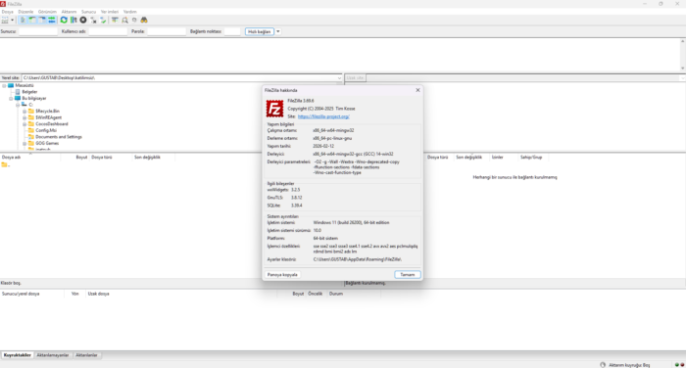
Task: Sort local list by Son değişiklik
Action: (154, 158)
